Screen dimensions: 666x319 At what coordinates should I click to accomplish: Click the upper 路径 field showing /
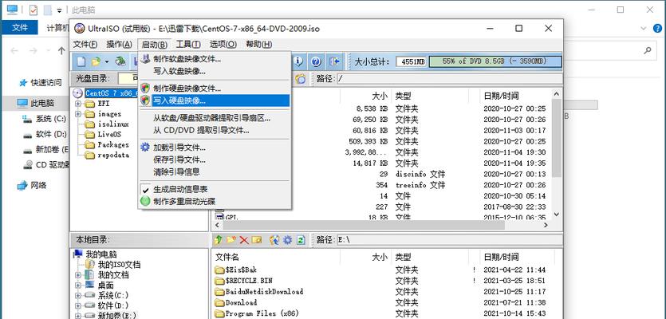point(449,79)
